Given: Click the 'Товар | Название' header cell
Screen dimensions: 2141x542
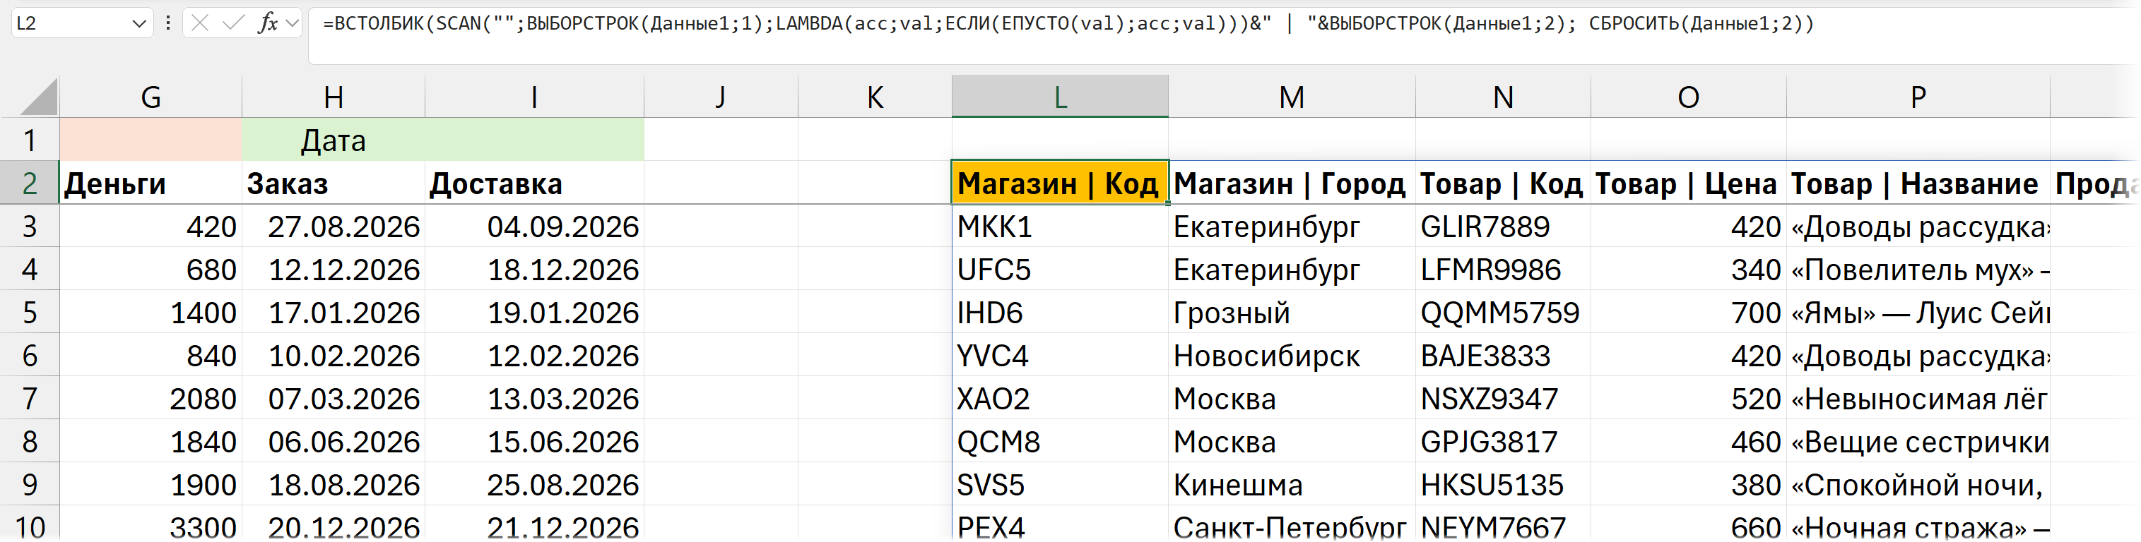Looking at the screenshot, I should 1918,183.
